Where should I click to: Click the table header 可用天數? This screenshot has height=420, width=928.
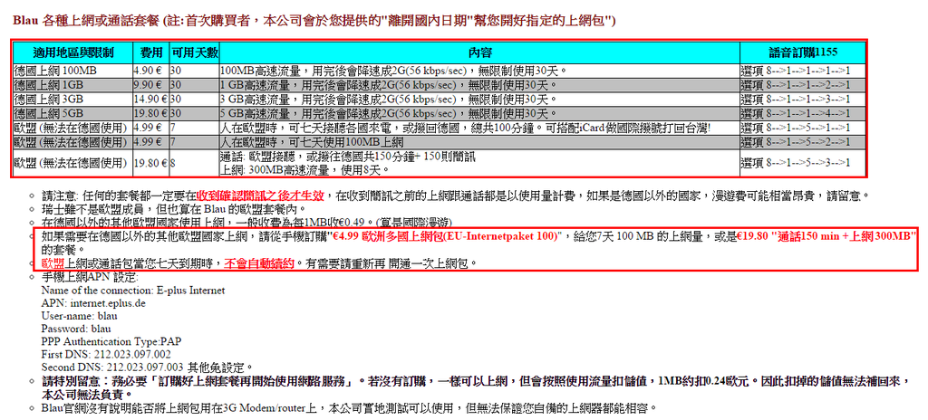pyautogui.click(x=194, y=52)
